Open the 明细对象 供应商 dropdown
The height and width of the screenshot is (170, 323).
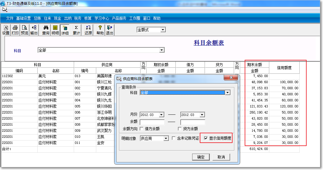tap(166, 138)
